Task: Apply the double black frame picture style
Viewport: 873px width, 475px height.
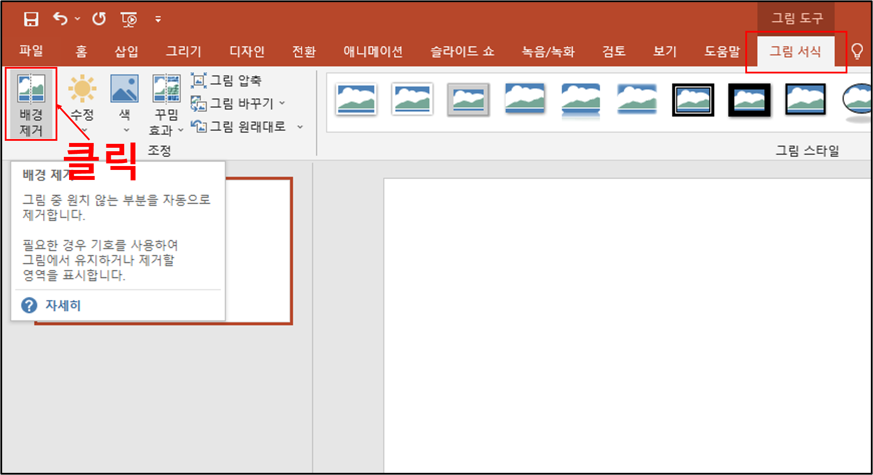Action: [693, 100]
